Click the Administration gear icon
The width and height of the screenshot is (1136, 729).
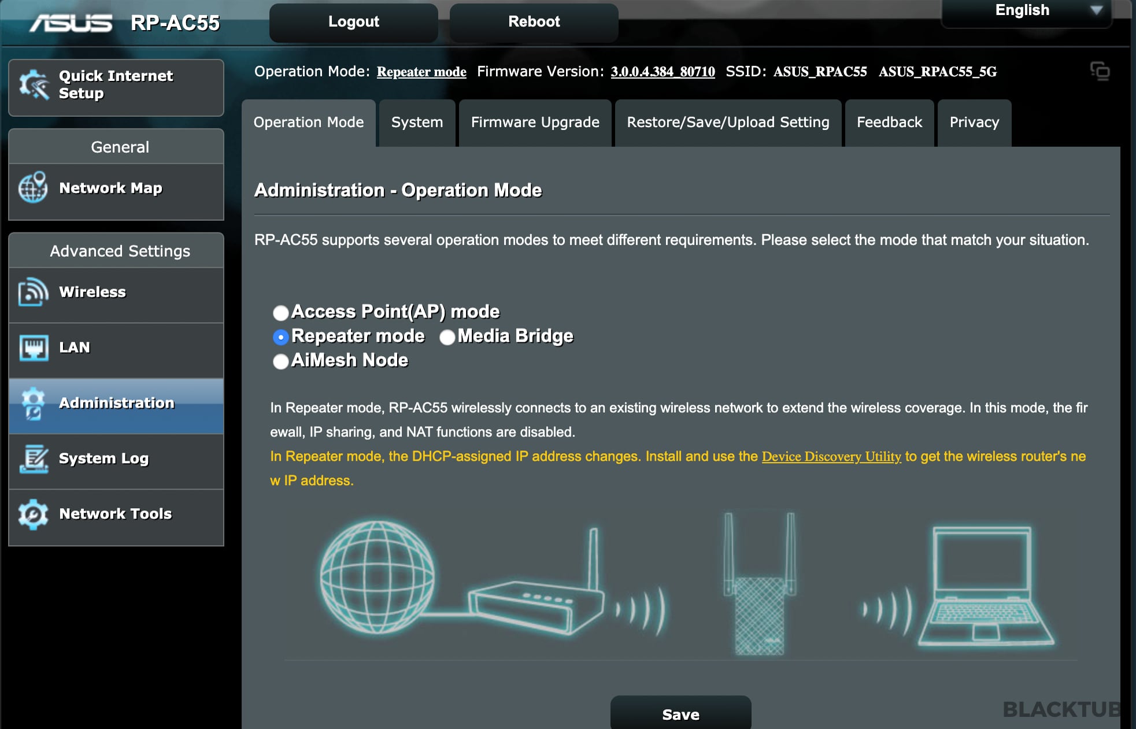(33, 403)
